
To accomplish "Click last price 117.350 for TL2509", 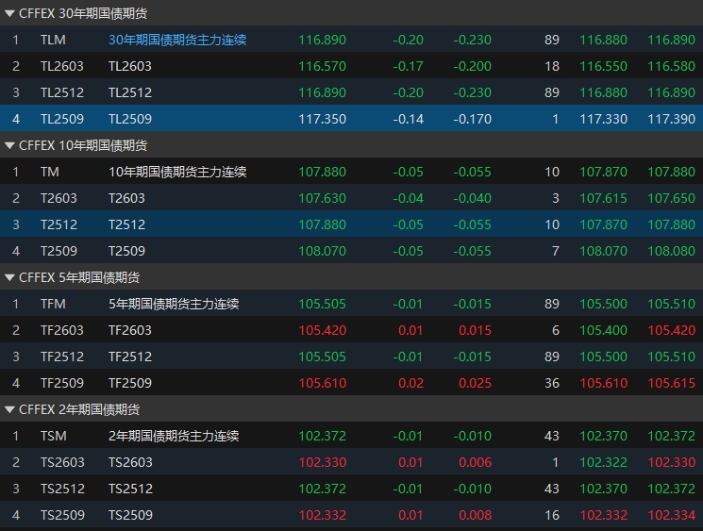I will [x=323, y=119].
